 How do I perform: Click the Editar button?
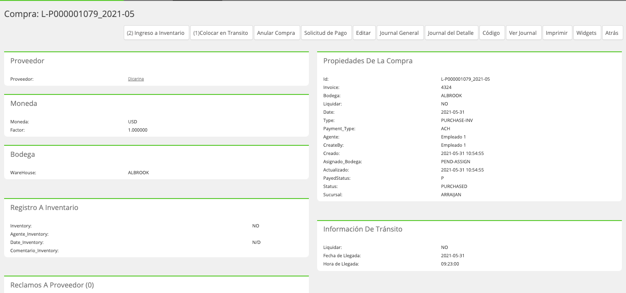[x=364, y=33]
